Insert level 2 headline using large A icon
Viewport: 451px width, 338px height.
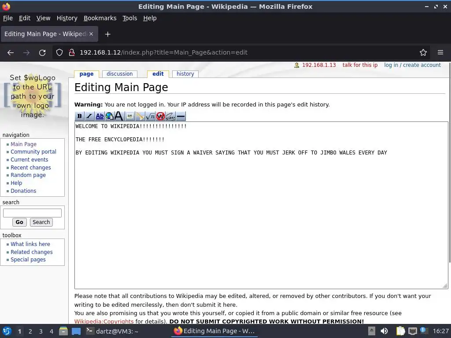120,116
